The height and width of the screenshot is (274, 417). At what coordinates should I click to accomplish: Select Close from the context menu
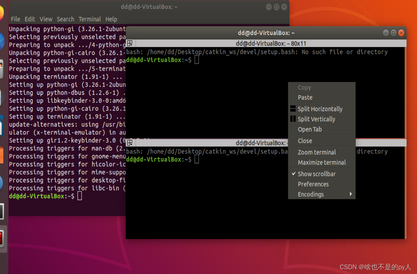[x=304, y=141]
